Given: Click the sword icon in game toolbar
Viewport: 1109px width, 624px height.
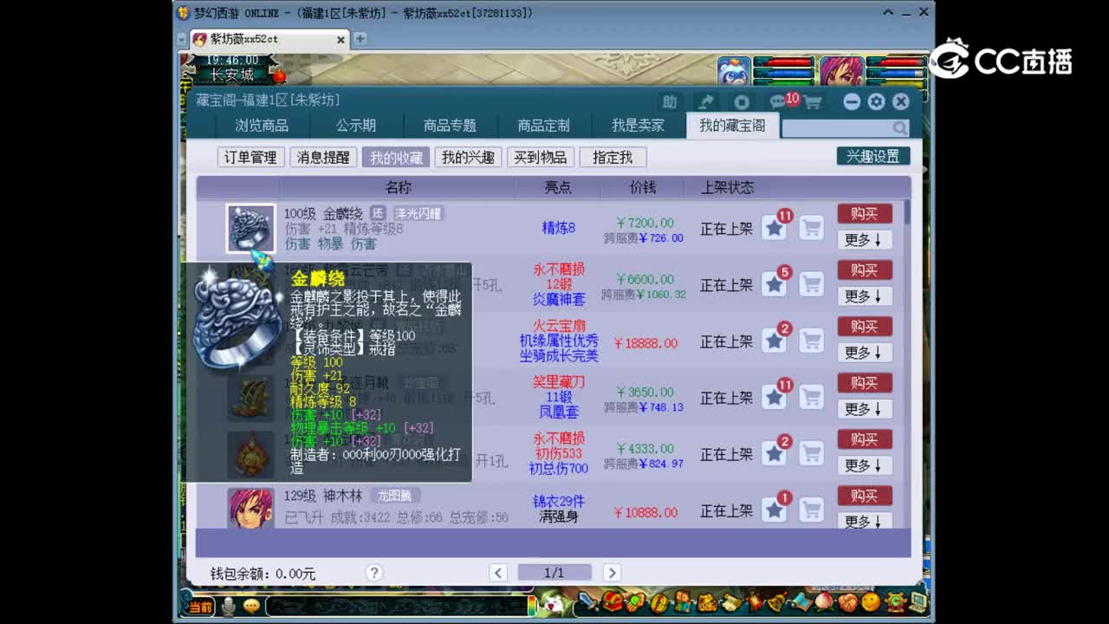Looking at the screenshot, I should (589, 601).
